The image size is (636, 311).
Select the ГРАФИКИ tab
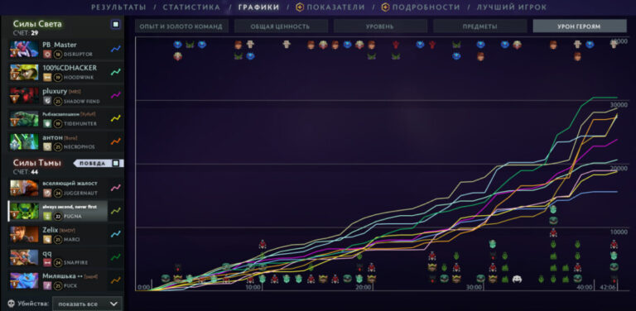tap(258, 7)
